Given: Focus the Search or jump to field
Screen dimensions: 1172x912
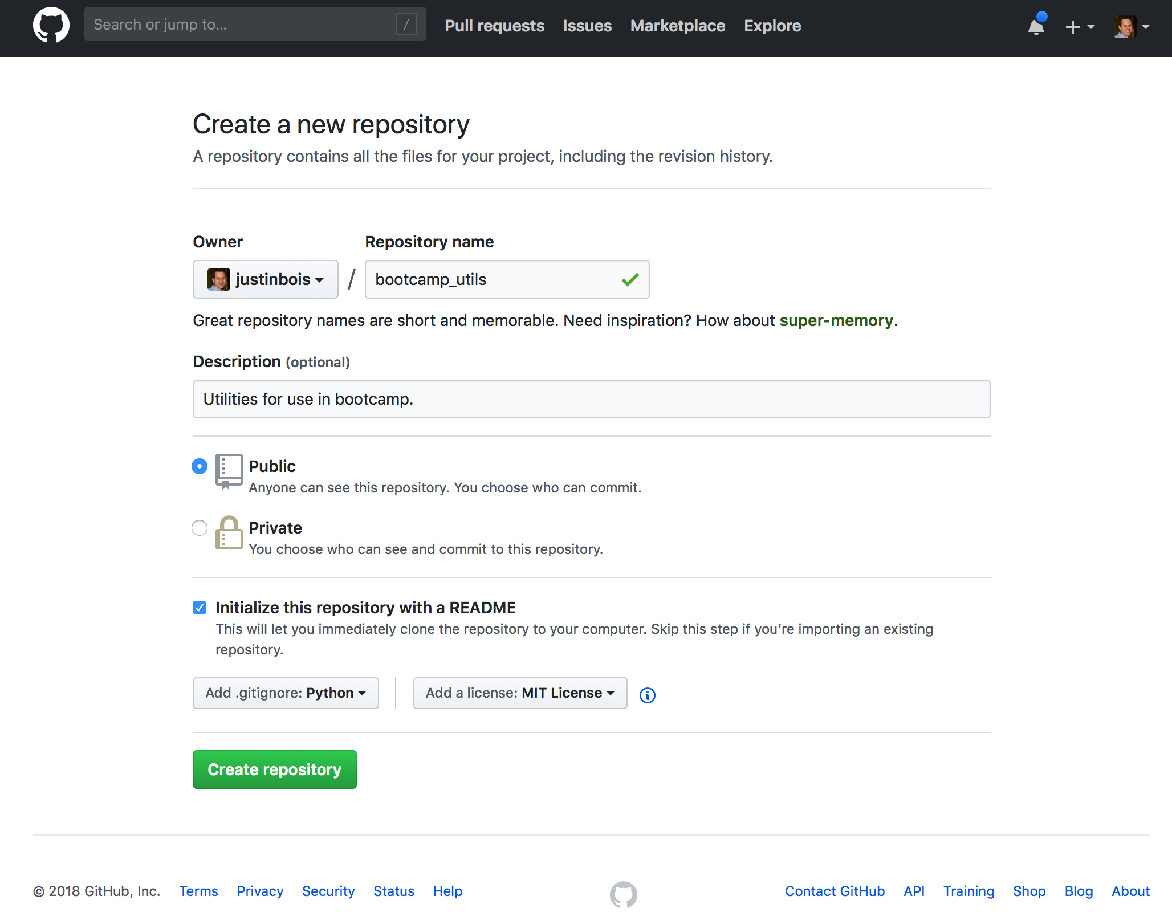Looking at the screenshot, I should pos(255,25).
